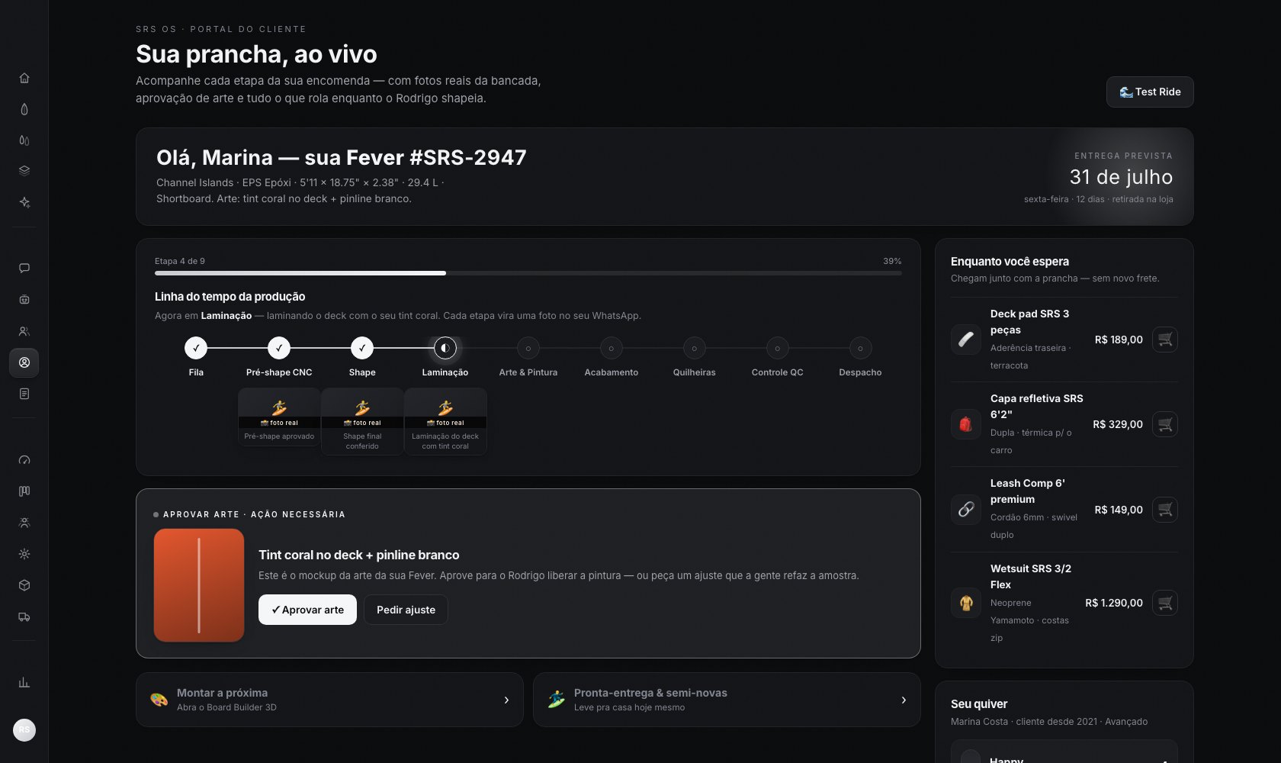
Task: Open the home icon in sidebar
Action: (x=24, y=78)
